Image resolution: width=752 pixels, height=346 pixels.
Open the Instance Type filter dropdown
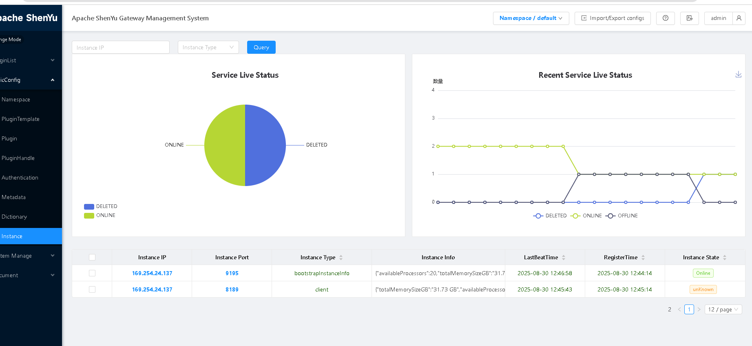pos(208,47)
